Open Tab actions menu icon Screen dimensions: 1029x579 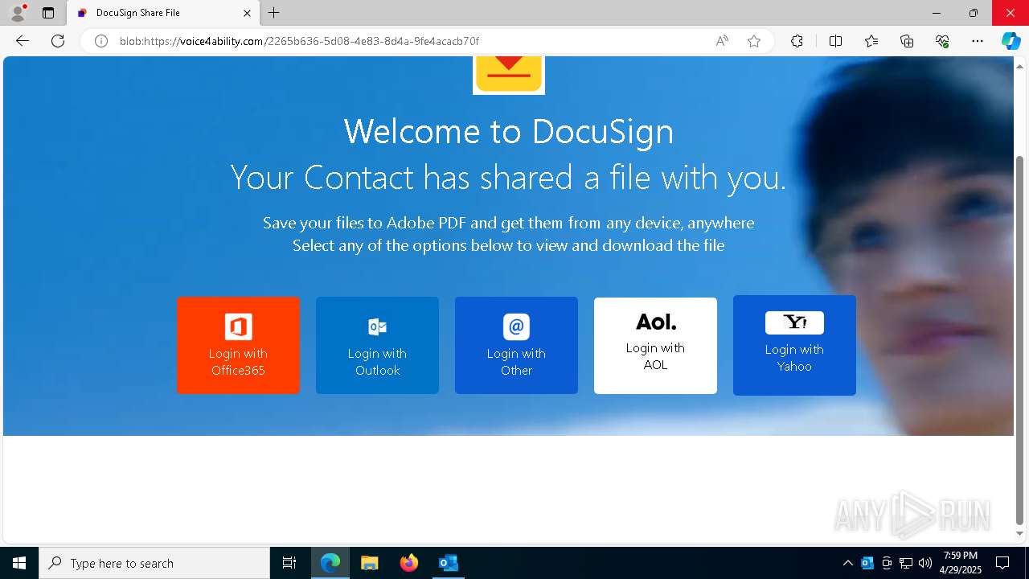48,13
